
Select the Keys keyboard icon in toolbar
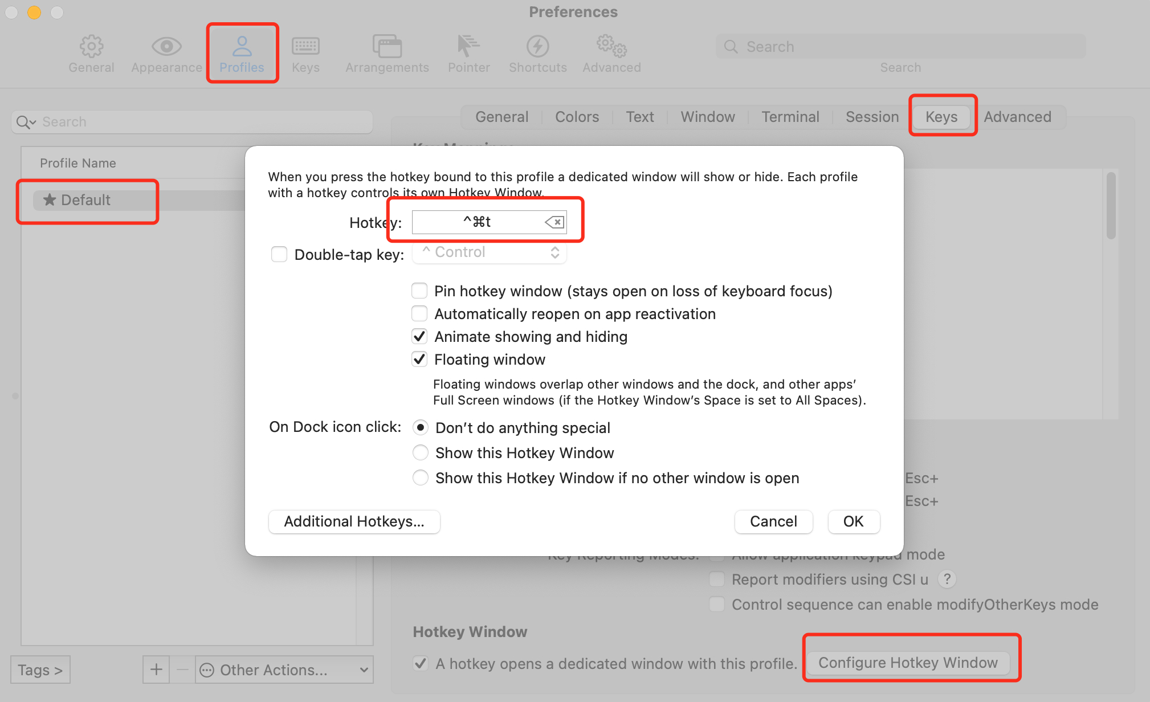(x=305, y=47)
